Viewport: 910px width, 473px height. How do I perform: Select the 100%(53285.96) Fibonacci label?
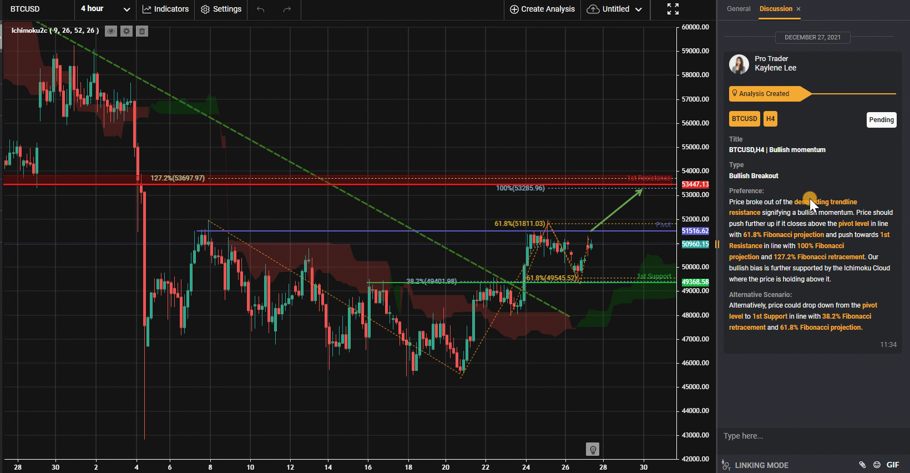click(x=520, y=188)
